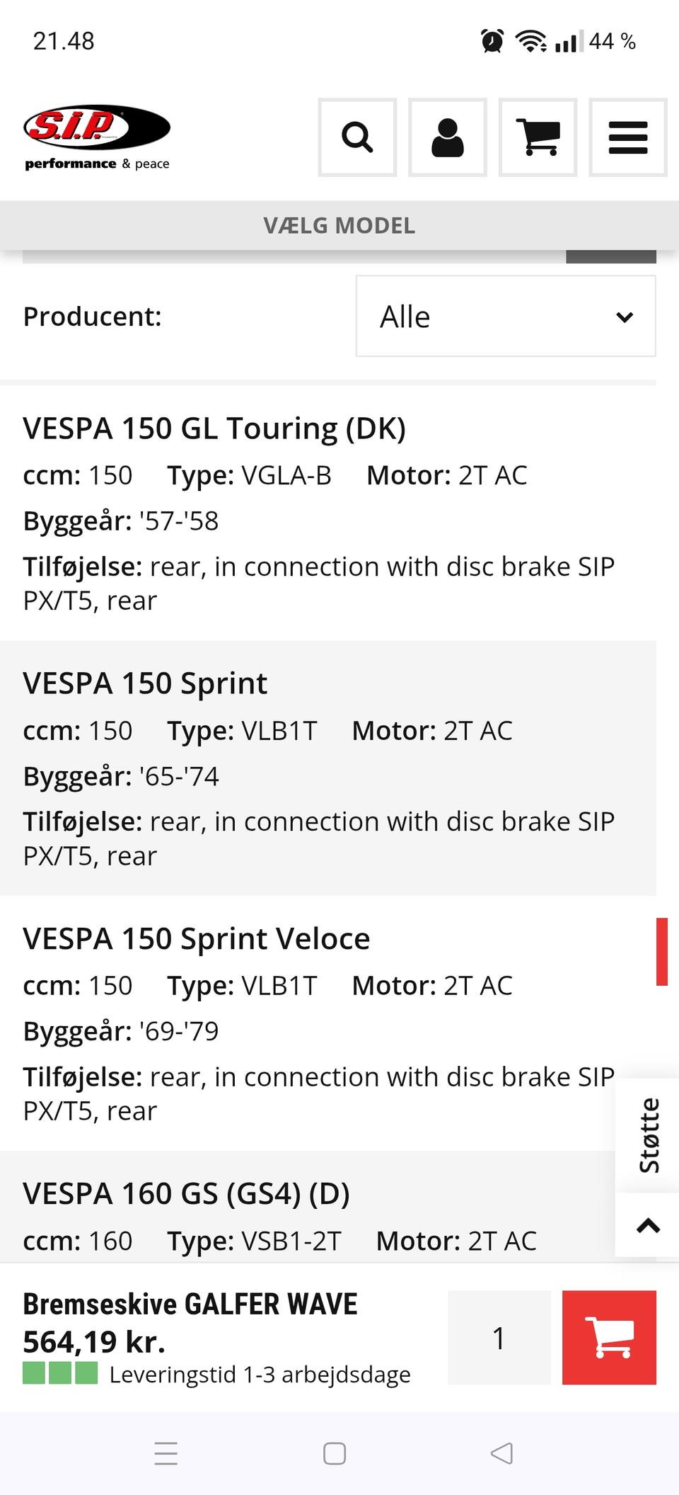Tap the Android home button
Image resolution: width=679 pixels, height=1495 pixels.
[335, 1453]
